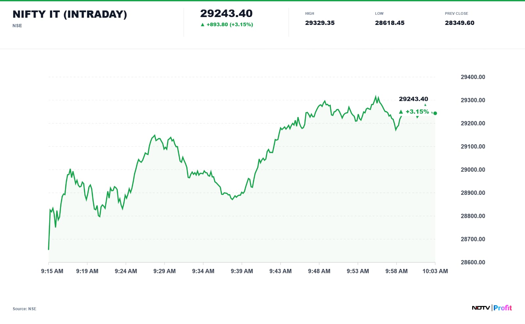Click the 9:43 AM time label
This screenshot has width=525, height=324.
click(x=281, y=271)
